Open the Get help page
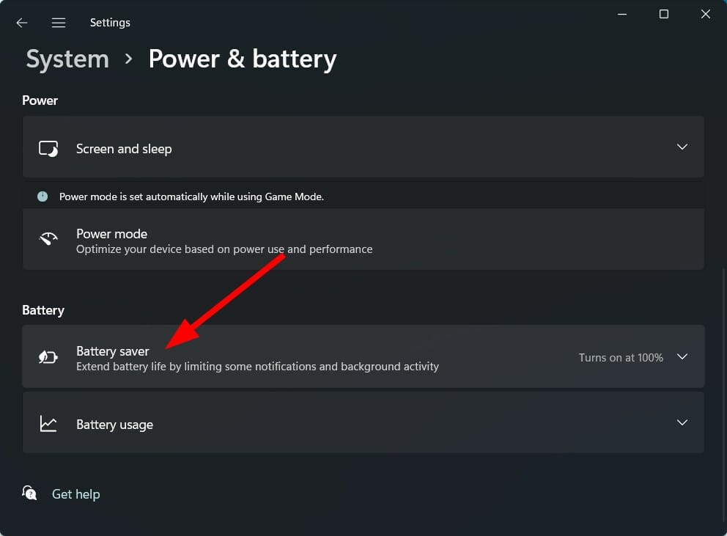Image resolution: width=727 pixels, height=536 pixels. (76, 493)
